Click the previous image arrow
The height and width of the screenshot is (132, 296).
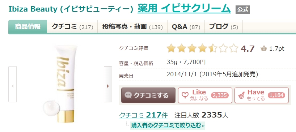12,84
